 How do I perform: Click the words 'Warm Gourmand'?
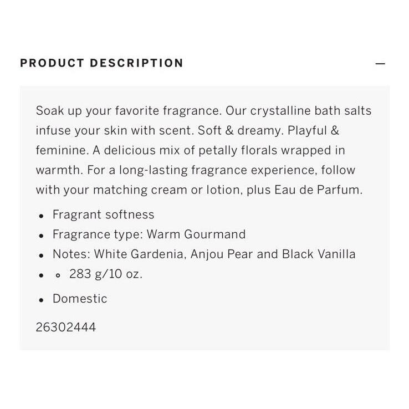(196, 234)
